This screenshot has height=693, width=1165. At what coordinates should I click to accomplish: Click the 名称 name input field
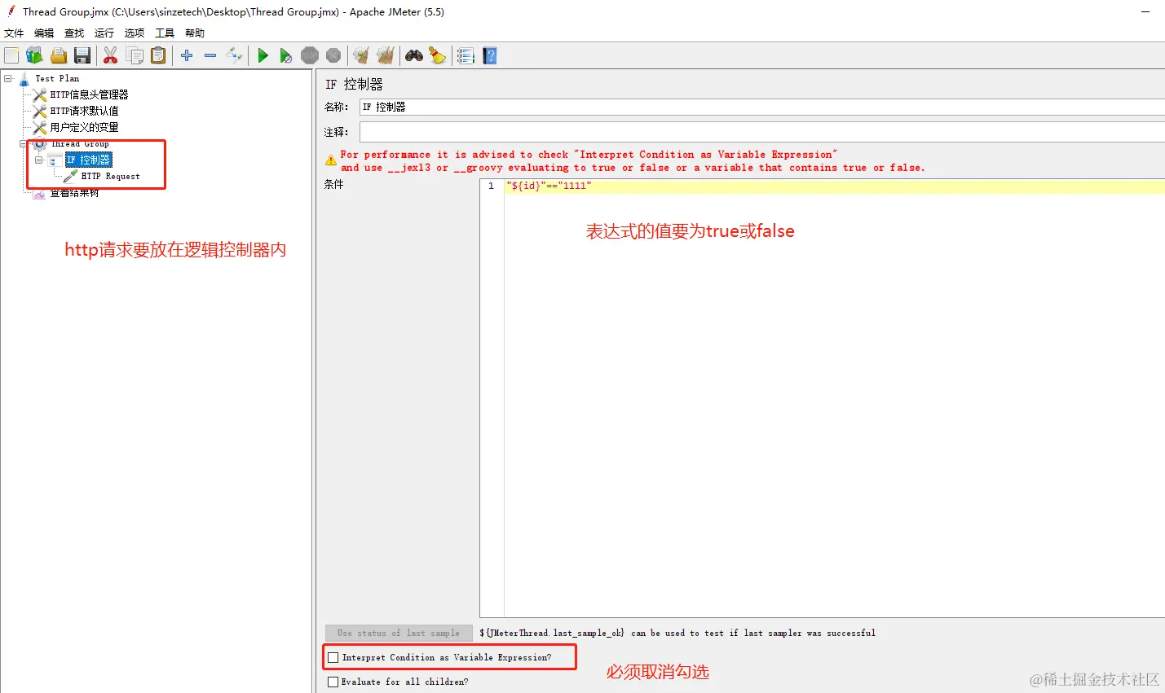coord(761,107)
